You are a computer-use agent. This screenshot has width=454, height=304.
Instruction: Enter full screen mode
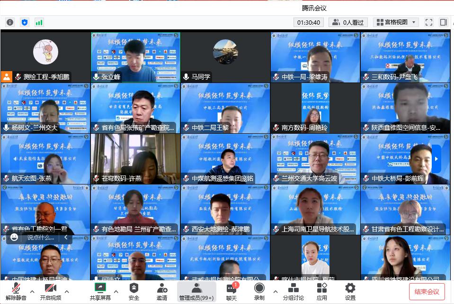pos(429,22)
